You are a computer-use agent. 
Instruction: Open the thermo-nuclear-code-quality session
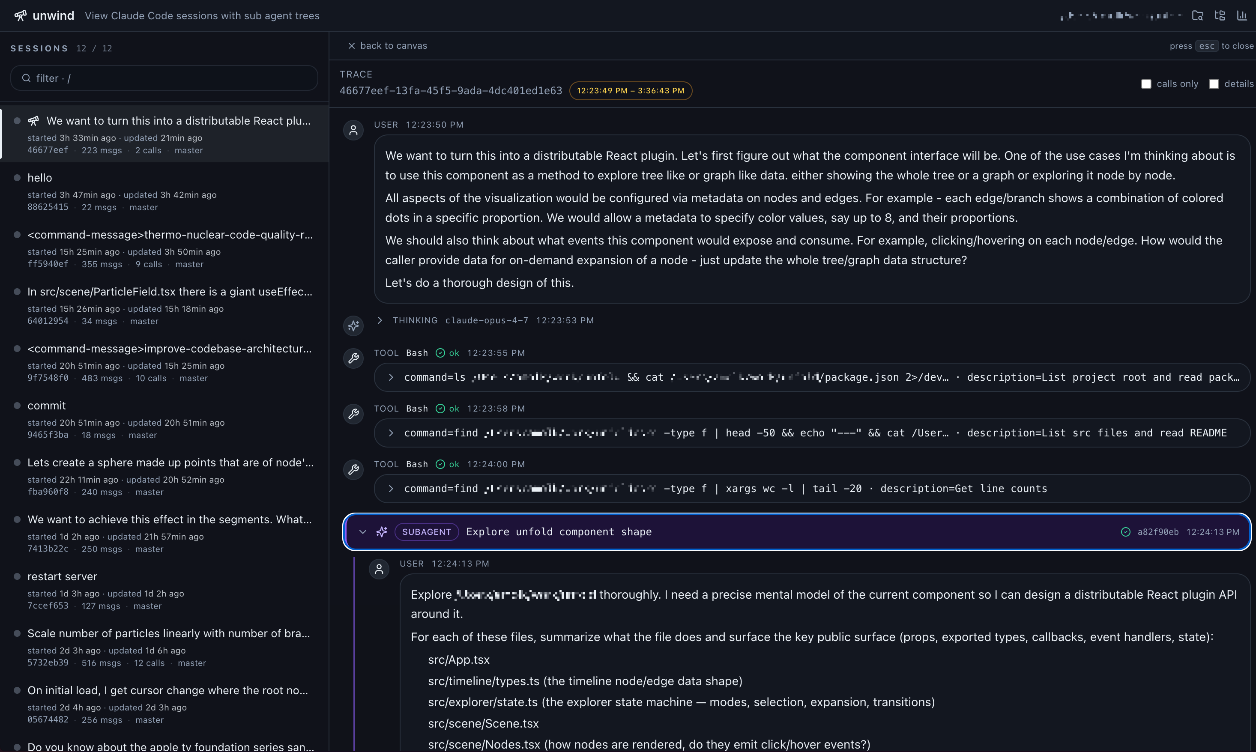(165, 248)
